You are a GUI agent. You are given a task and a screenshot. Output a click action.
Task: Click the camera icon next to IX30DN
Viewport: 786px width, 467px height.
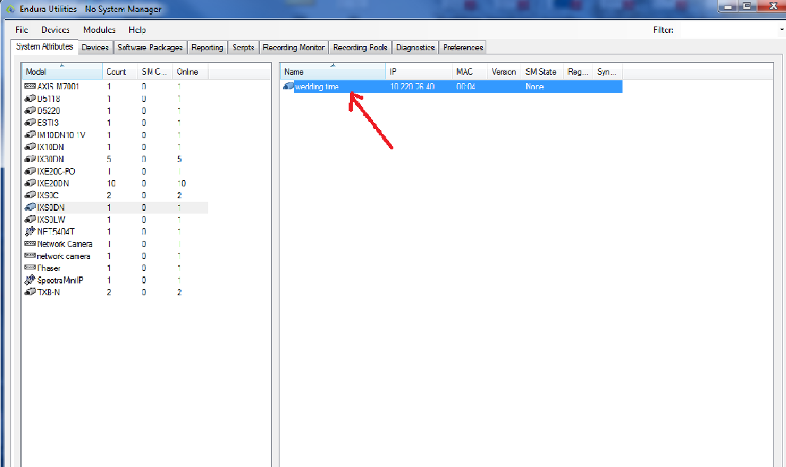[x=31, y=158]
